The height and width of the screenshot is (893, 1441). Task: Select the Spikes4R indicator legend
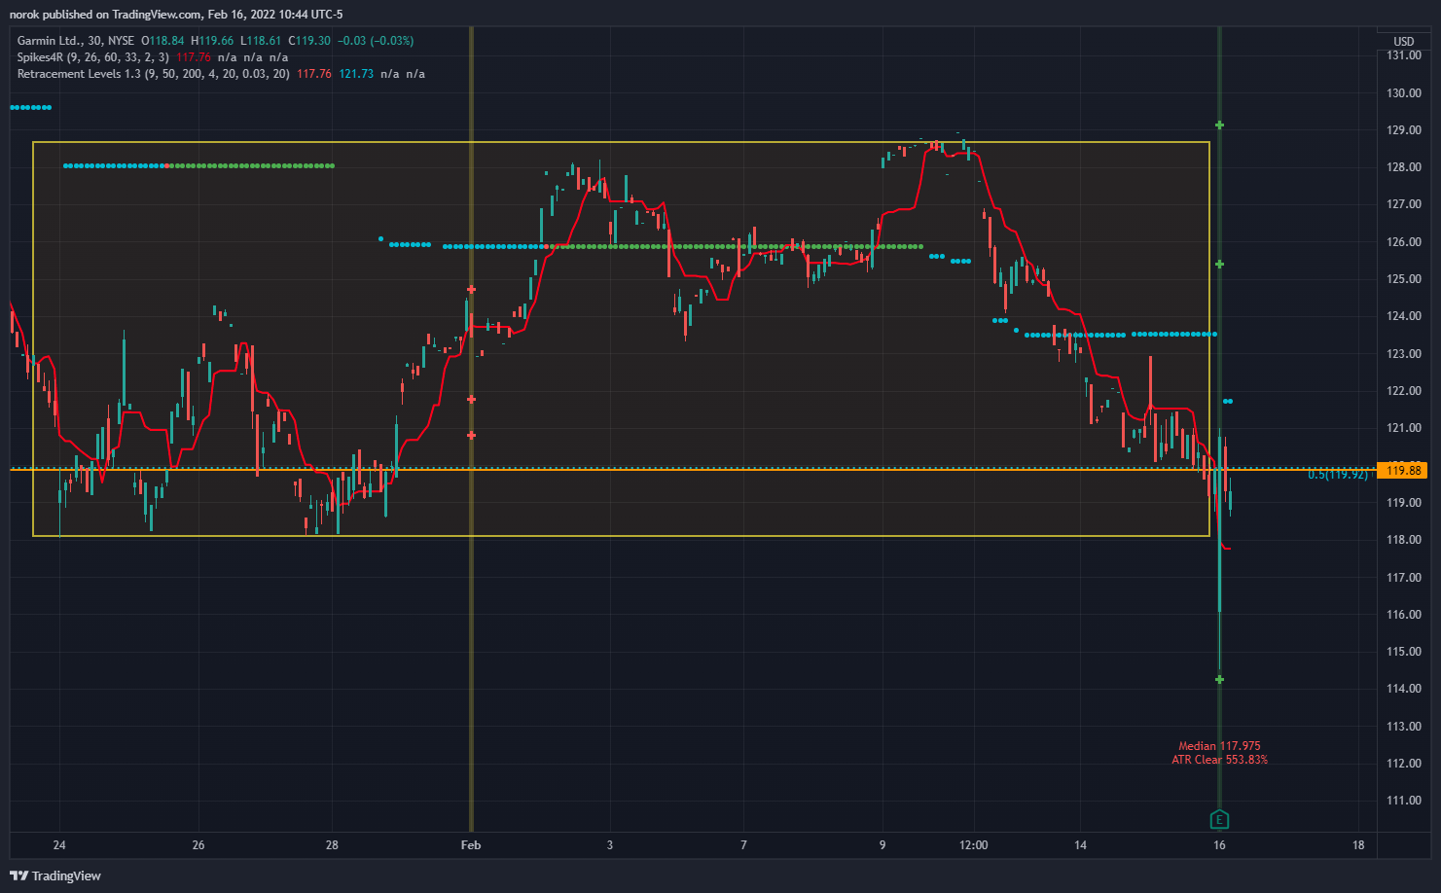pyautogui.click(x=92, y=57)
